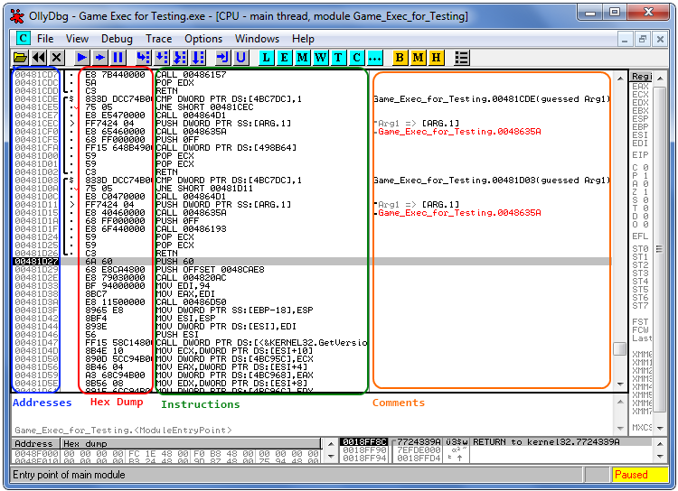
Task: Select the PUSH 60 line at 00481D27
Action: (181, 261)
